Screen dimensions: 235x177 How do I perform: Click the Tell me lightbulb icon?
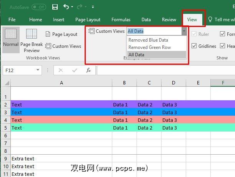(210, 20)
